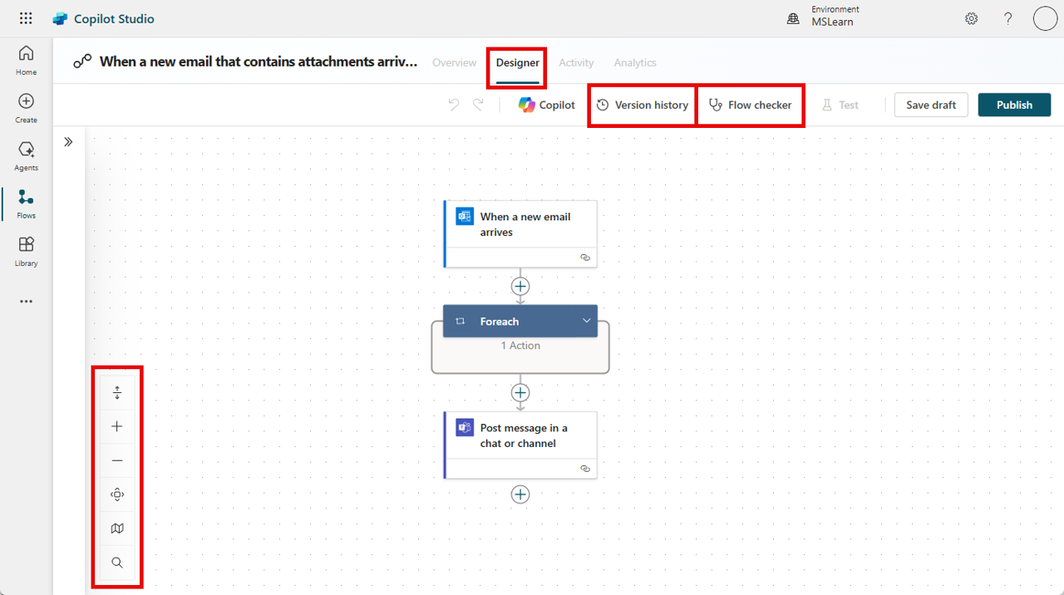Image resolution: width=1064 pixels, height=595 pixels.
Task: Open the settings gear
Action: [971, 18]
